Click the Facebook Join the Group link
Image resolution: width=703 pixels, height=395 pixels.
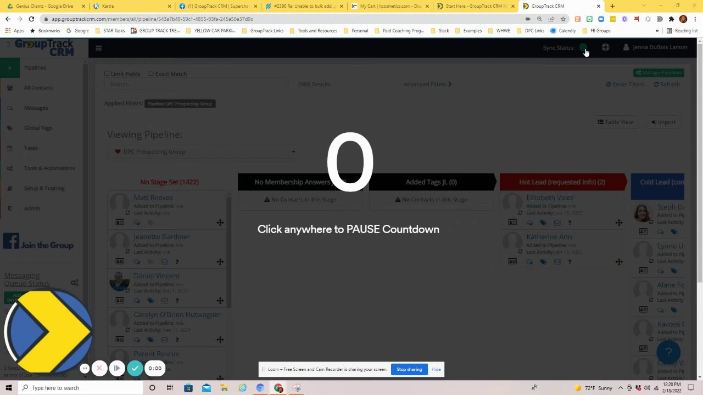click(38, 242)
